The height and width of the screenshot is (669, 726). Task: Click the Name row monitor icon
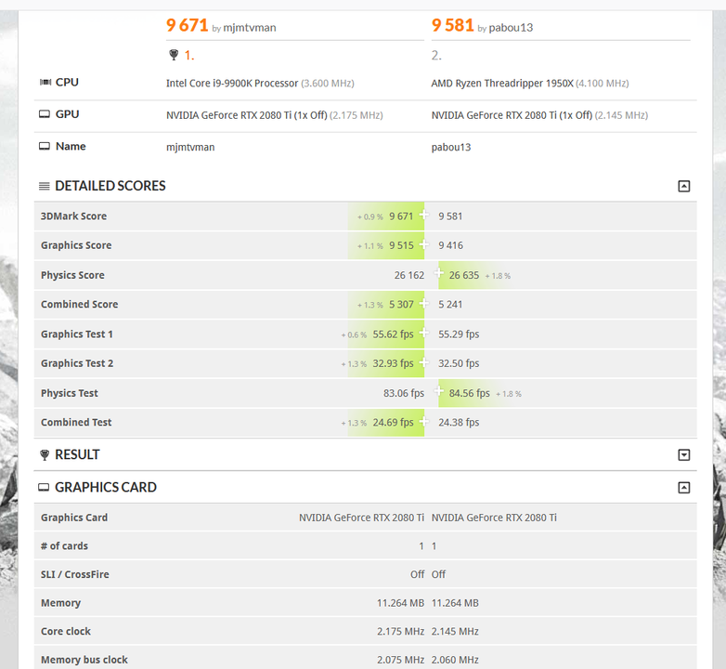(45, 147)
